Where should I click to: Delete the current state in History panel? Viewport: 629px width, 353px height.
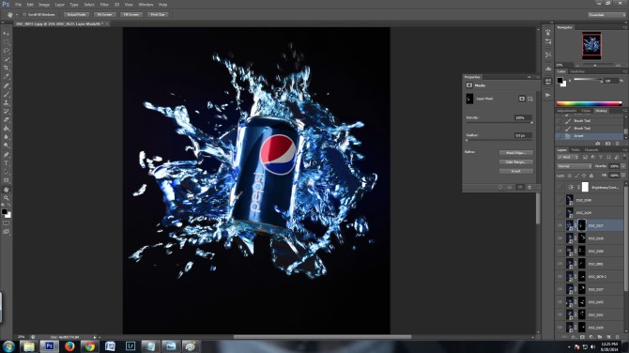pyautogui.click(x=618, y=144)
